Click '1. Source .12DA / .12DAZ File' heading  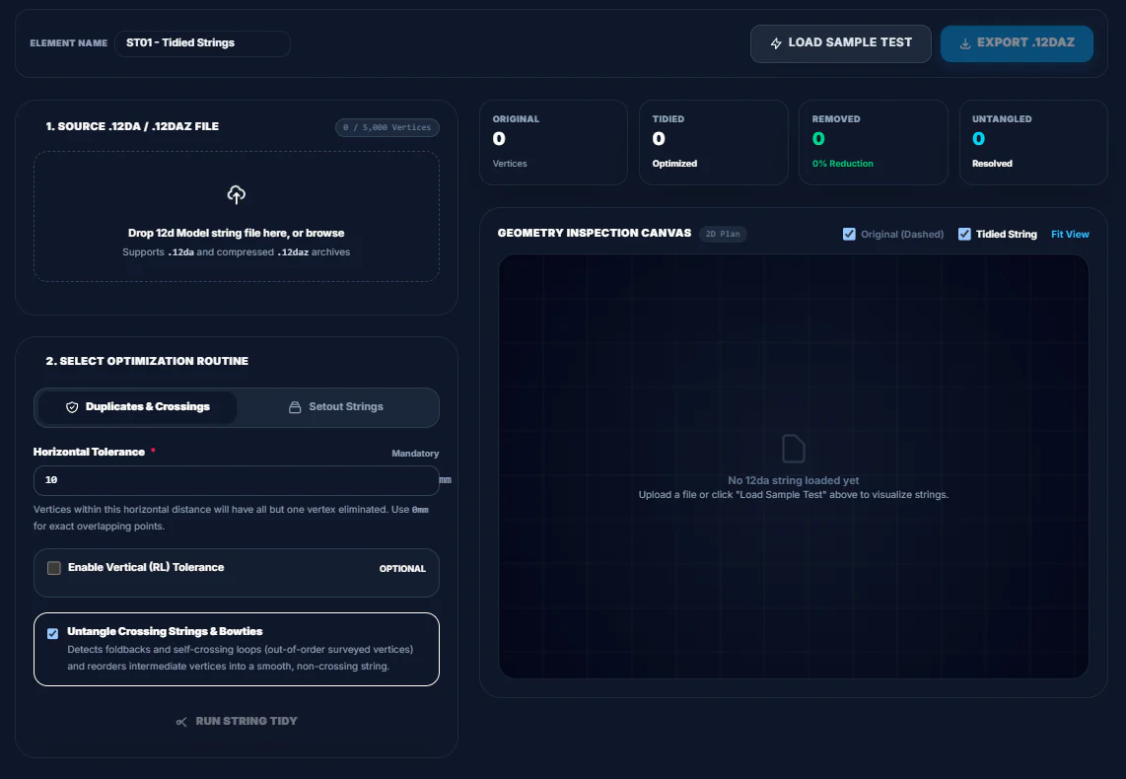point(132,126)
